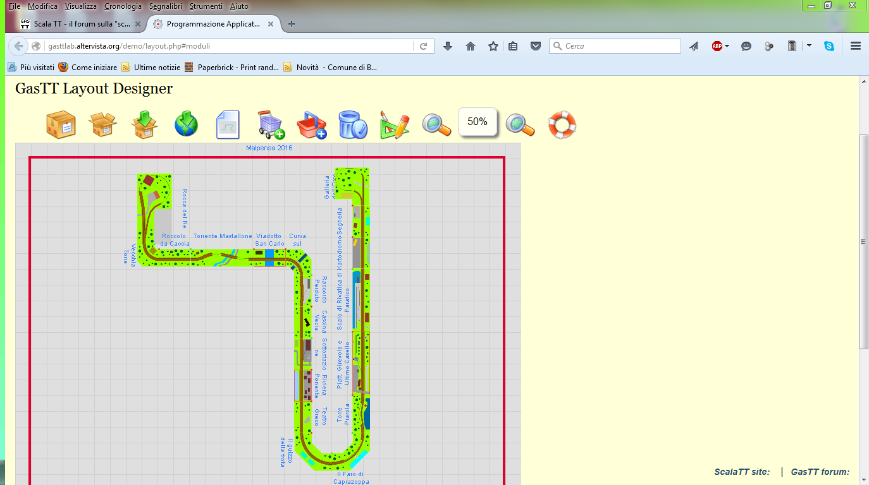
Task: Click the GasTT Layout Designer heading
Action: point(94,88)
